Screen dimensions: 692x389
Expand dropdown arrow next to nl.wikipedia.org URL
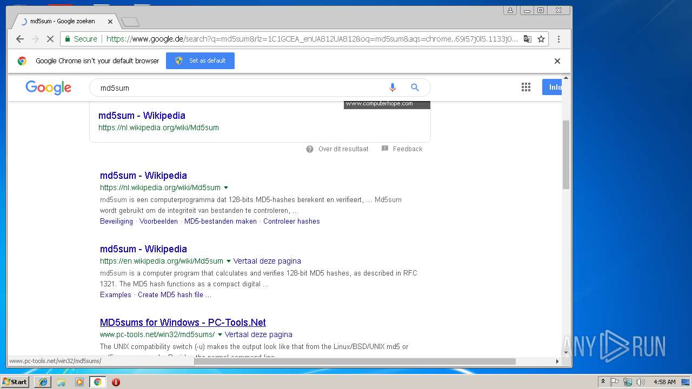[226, 188]
